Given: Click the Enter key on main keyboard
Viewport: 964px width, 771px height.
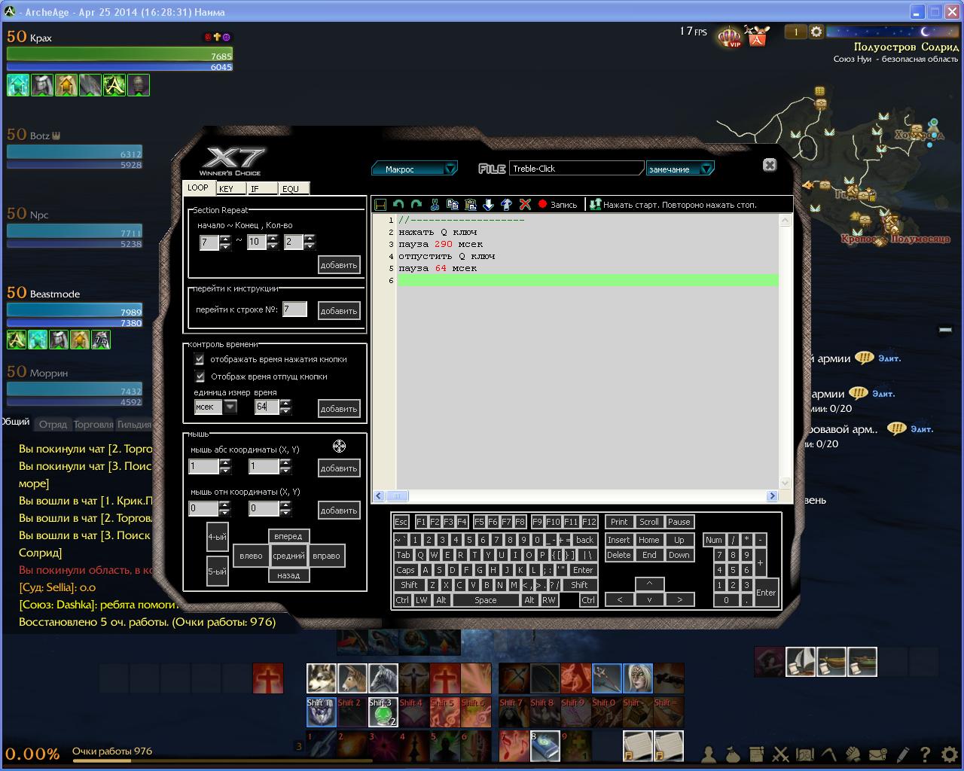Looking at the screenshot, I should click(583, 570).
